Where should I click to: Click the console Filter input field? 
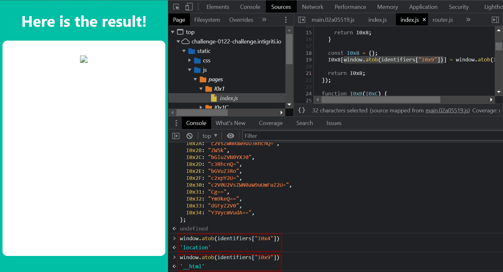(x=372, y=136)
